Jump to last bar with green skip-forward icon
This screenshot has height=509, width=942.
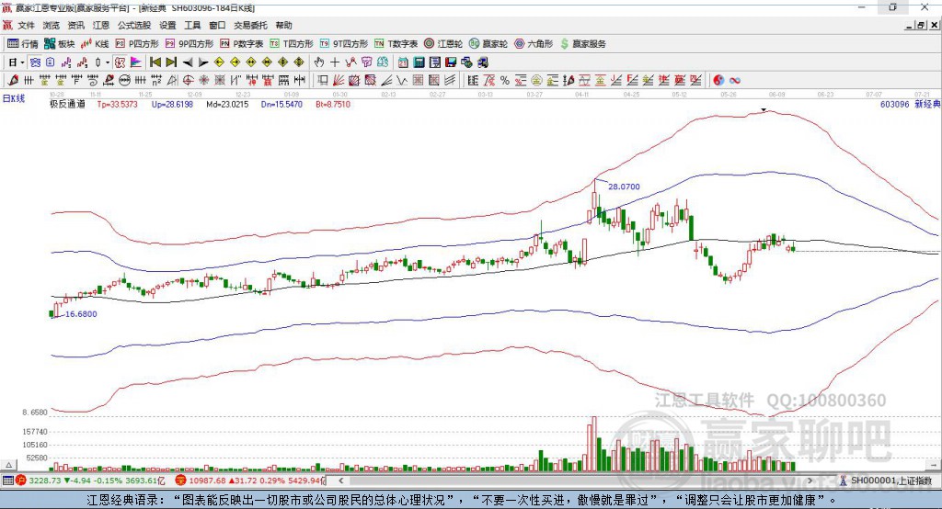171,62
